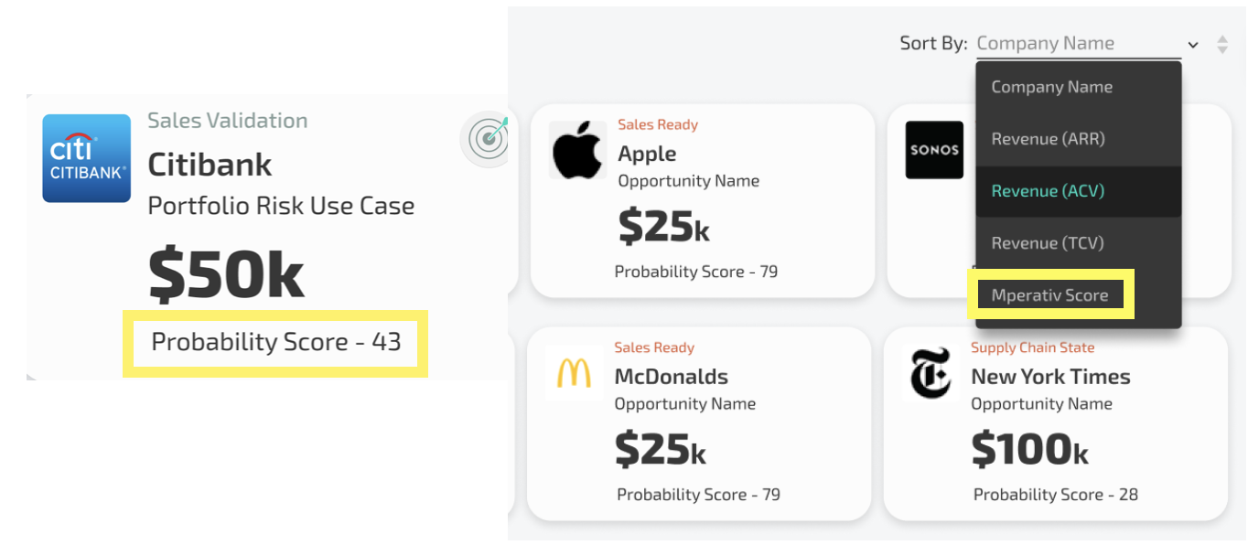Open the Sort By dropdown chevron

point(1192,45)
